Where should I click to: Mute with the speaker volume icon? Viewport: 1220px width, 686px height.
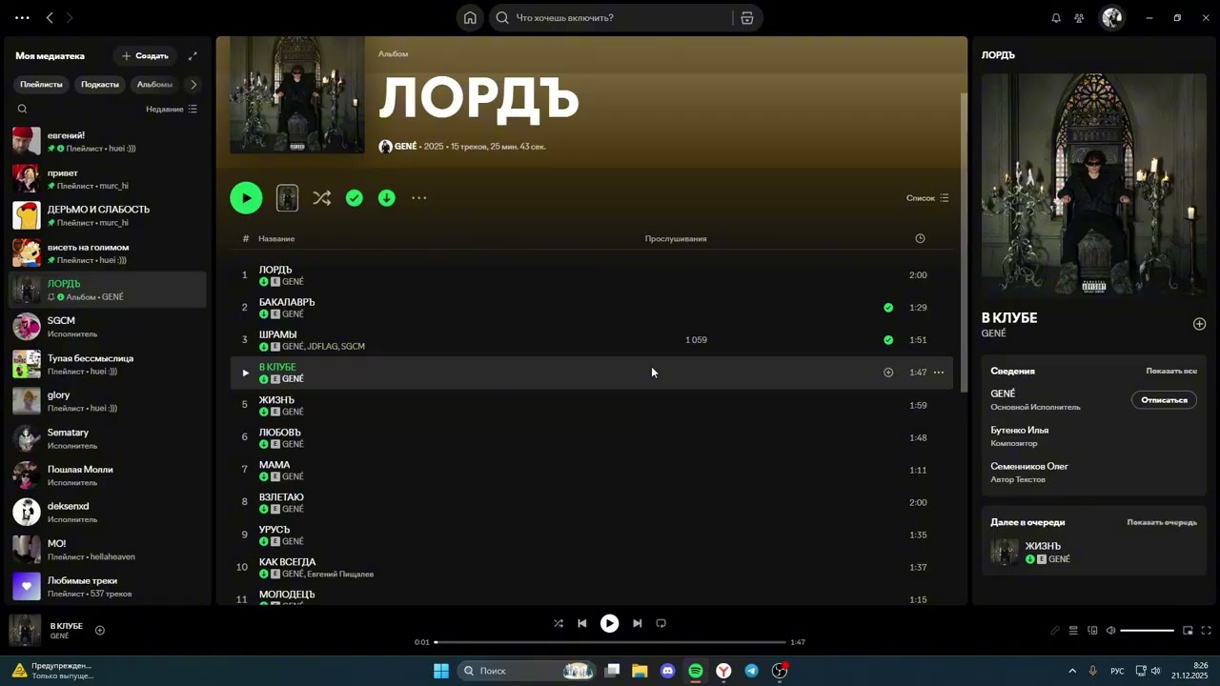1110,630
